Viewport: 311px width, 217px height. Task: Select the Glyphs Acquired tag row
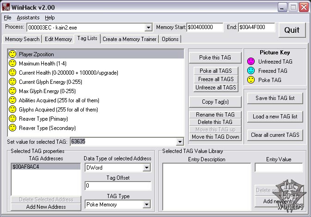point(96,109)
